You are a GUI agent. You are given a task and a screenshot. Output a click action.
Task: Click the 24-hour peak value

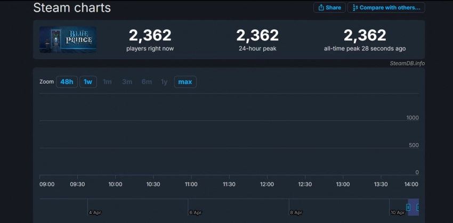(x=257, y=36)
